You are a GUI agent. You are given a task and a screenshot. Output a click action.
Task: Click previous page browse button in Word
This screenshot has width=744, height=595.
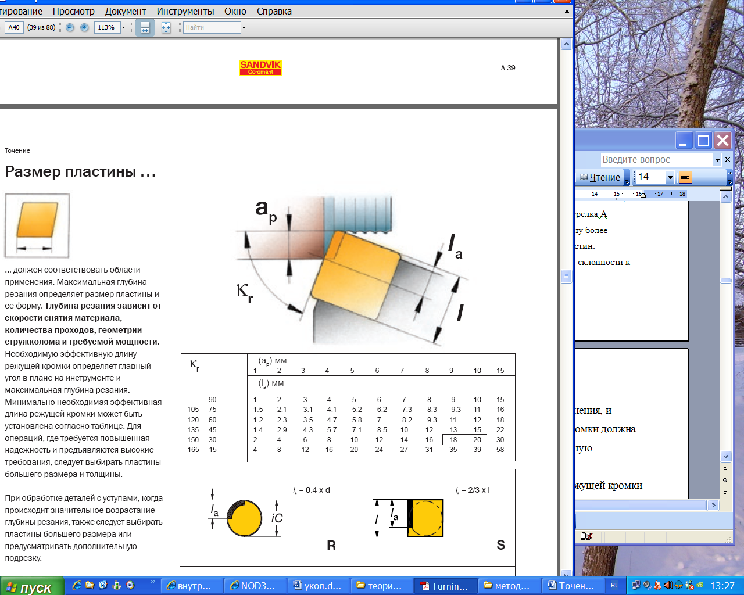point(725,468)
